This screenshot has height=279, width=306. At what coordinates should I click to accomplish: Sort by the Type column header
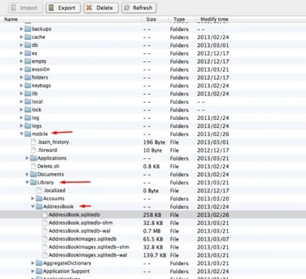[179, 20]
